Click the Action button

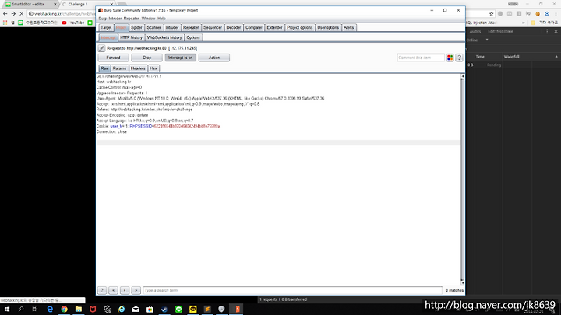(214, 58)
